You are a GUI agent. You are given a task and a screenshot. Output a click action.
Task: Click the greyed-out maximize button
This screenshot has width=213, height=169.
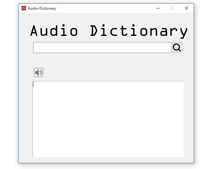tap(172, 8)
